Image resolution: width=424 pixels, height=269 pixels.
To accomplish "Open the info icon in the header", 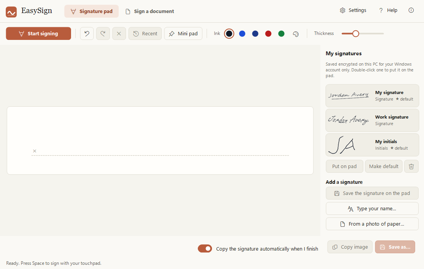I will [411, 10].
